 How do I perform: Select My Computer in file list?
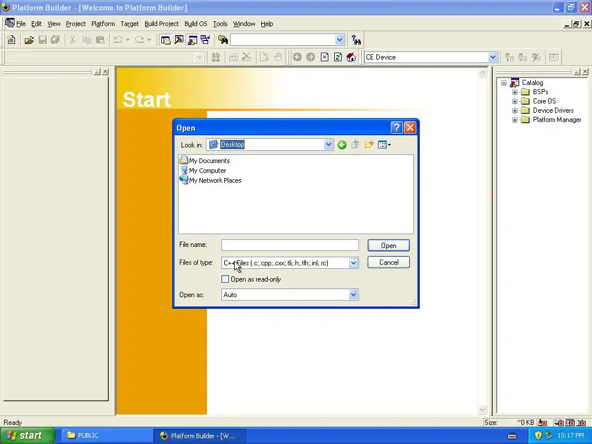203,171
